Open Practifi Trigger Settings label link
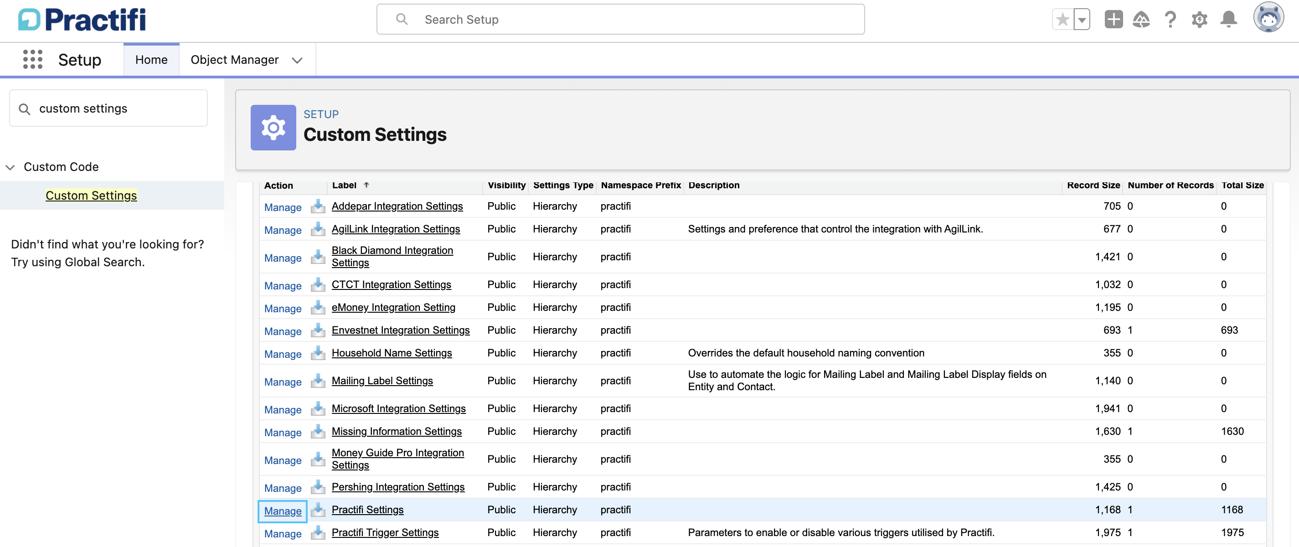The image size is (1299, 547). pos(385,532)
